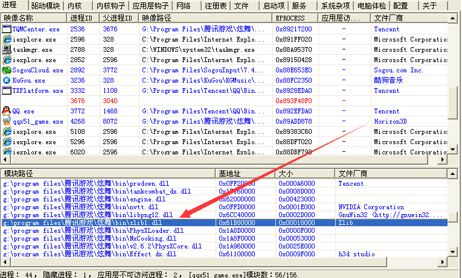Click the QQ.exe penguin icon
Screen dimensions: 462x278
click(7, 111)
